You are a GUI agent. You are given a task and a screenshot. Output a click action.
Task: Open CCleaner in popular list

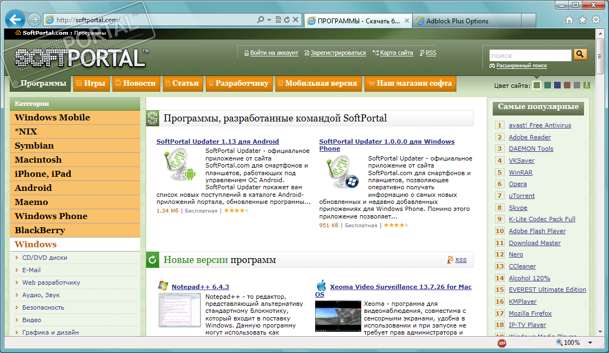click(x=522, y=267)
